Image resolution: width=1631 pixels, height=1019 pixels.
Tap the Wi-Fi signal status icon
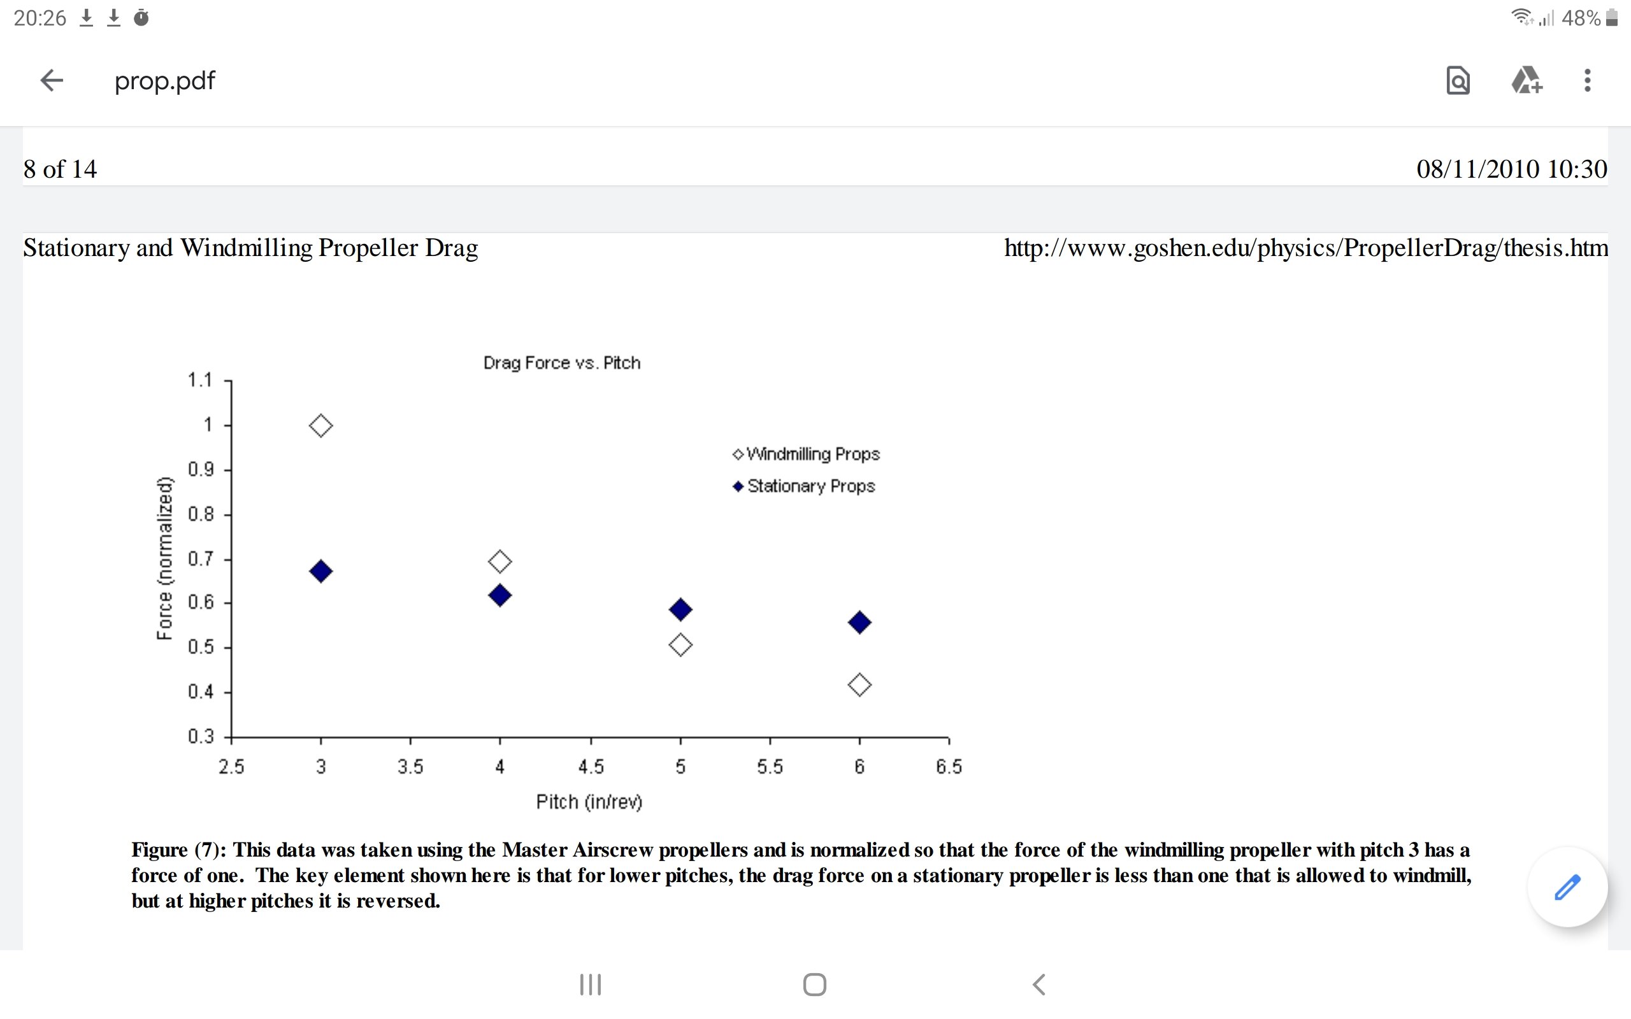(1521, 17)
